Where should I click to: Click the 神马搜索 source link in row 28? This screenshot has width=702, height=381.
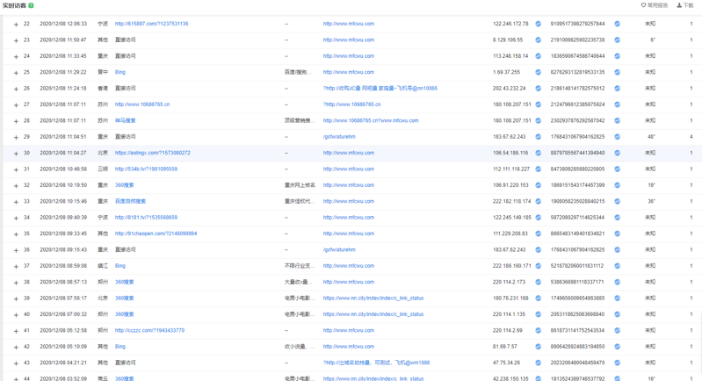(x=125, y=120)
